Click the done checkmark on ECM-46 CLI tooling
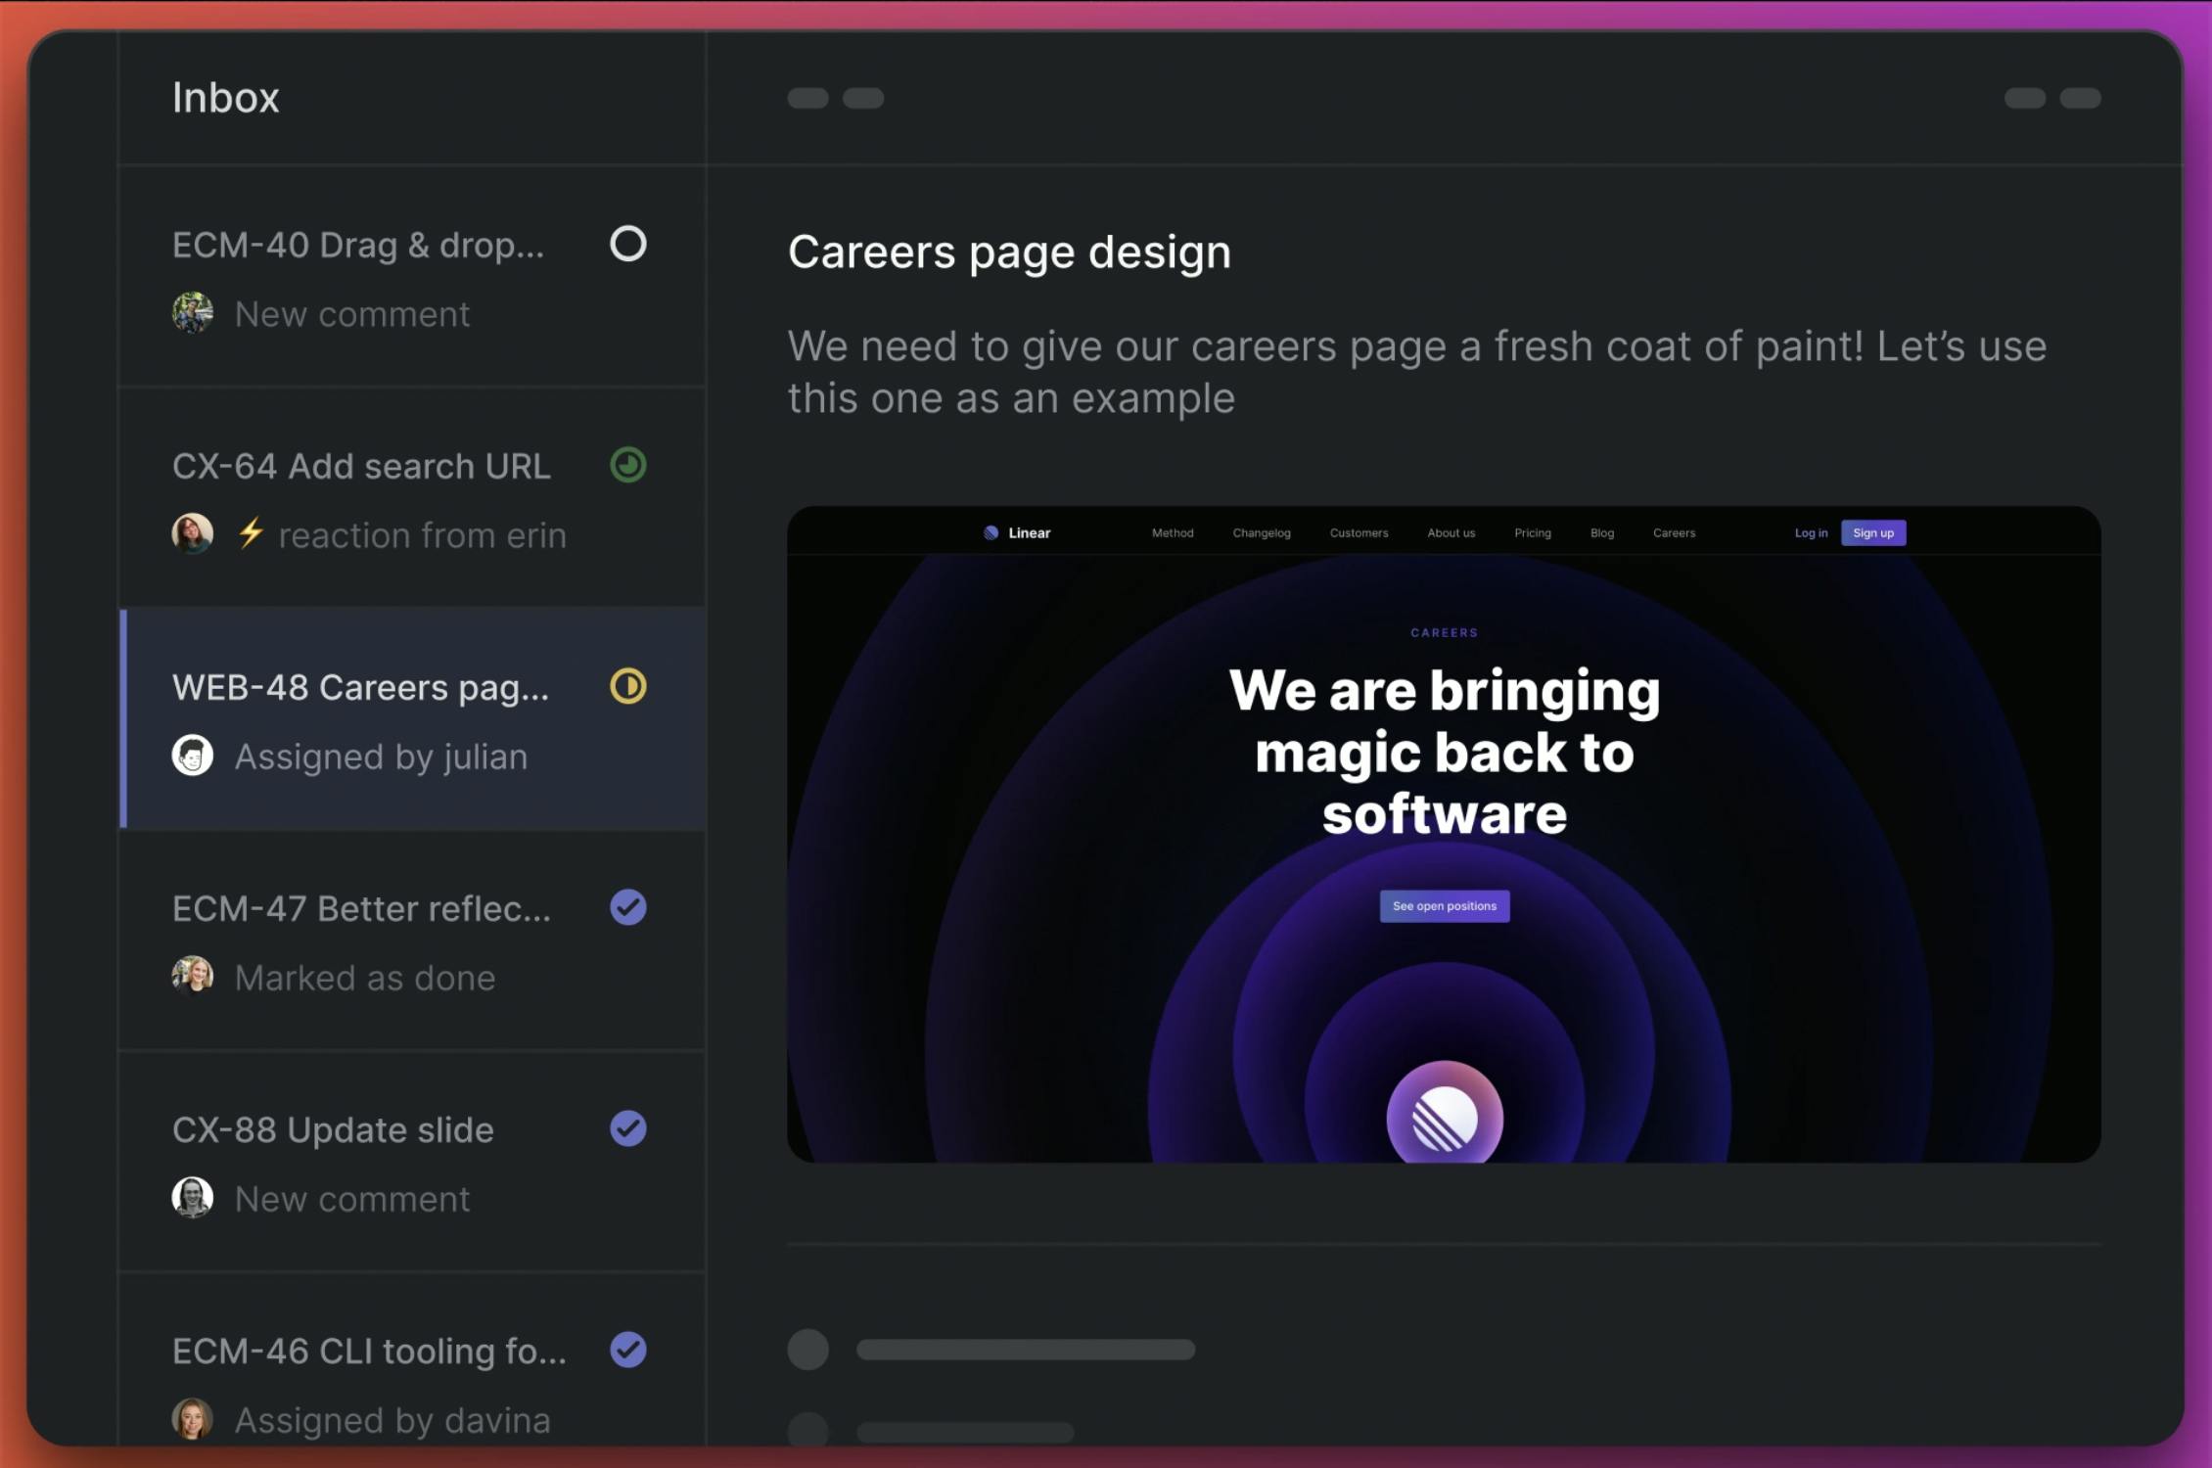The image size is (2212, 1468). point(627,1350)
